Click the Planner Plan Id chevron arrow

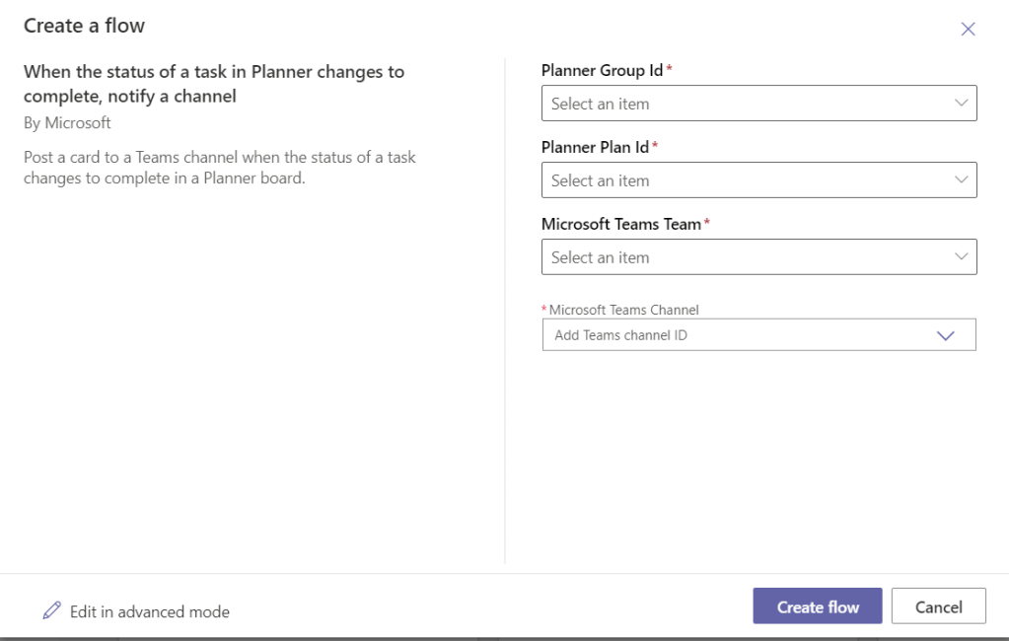pyautogui.click(x=962, y=180)
